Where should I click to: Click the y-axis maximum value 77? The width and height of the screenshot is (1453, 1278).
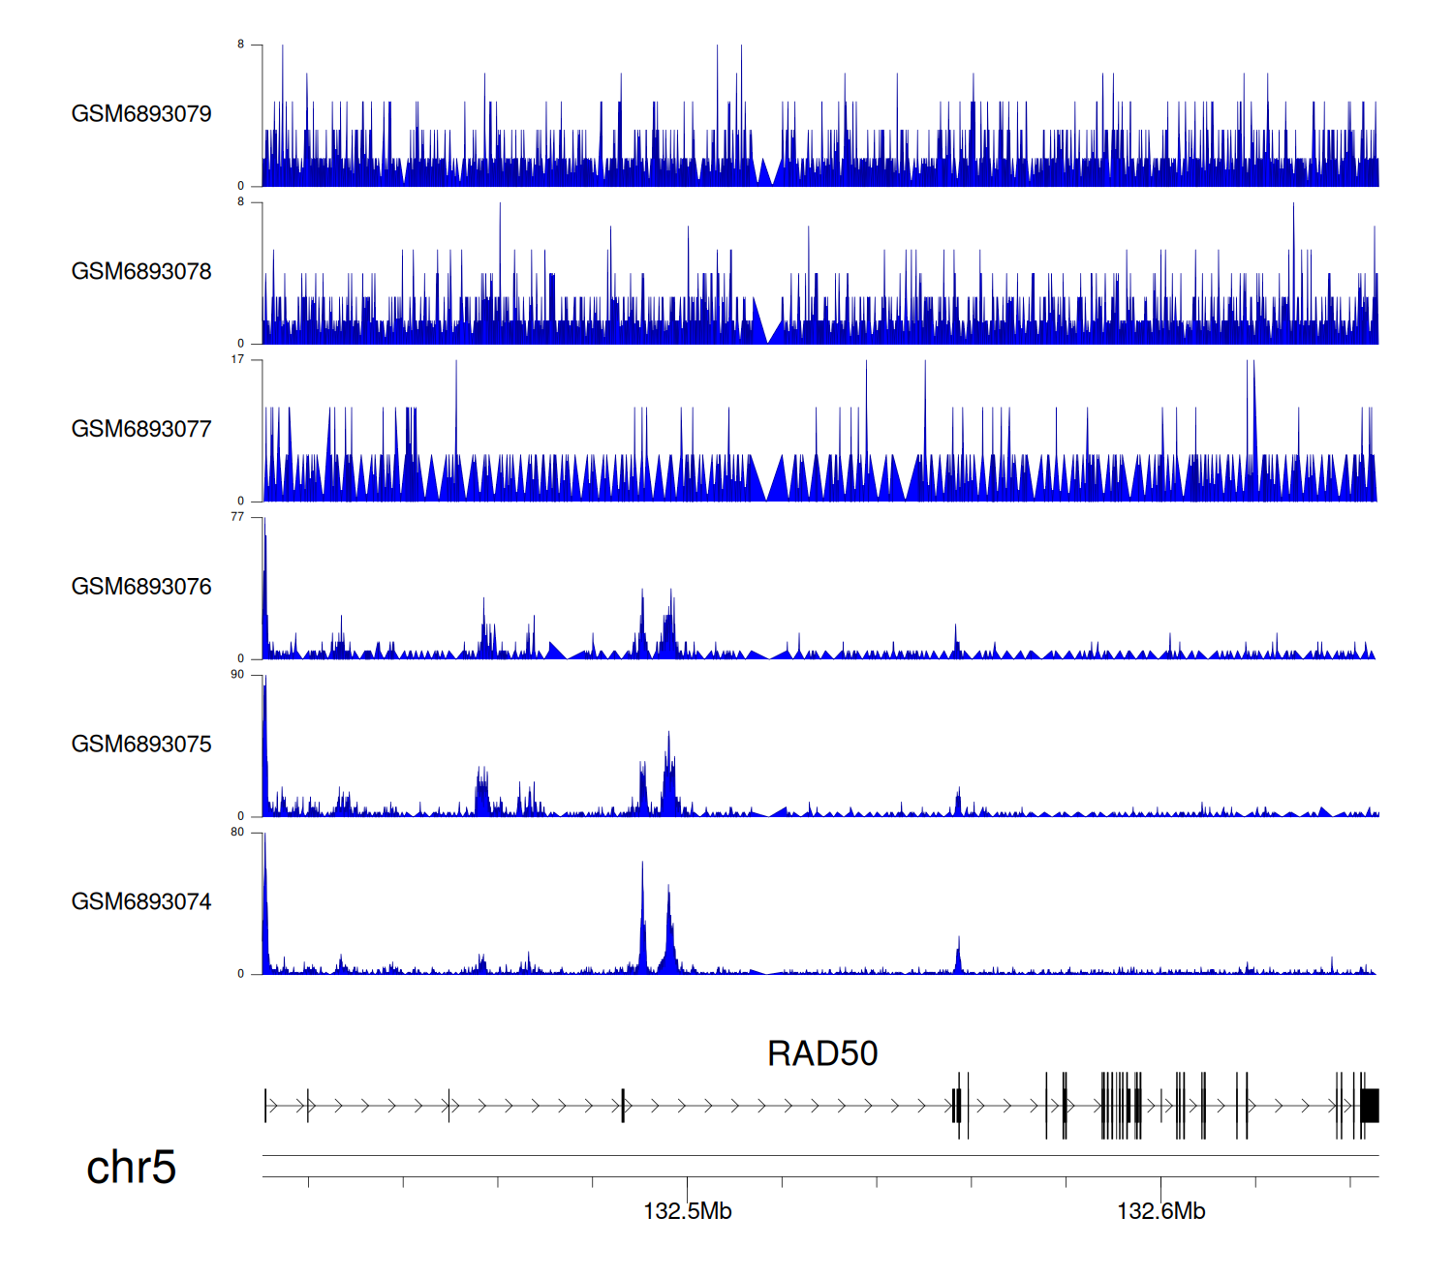point(237,517)
